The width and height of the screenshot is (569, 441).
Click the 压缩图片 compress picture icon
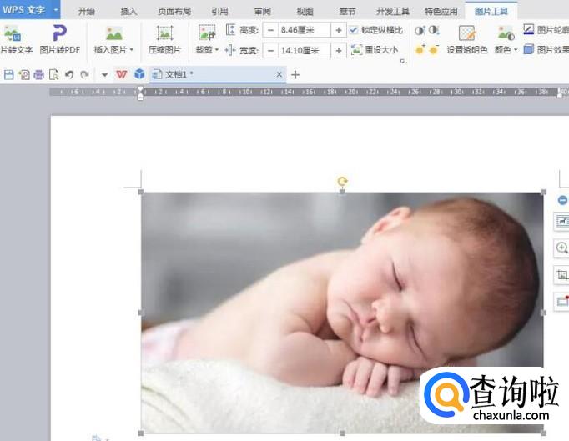pos(164,33)
